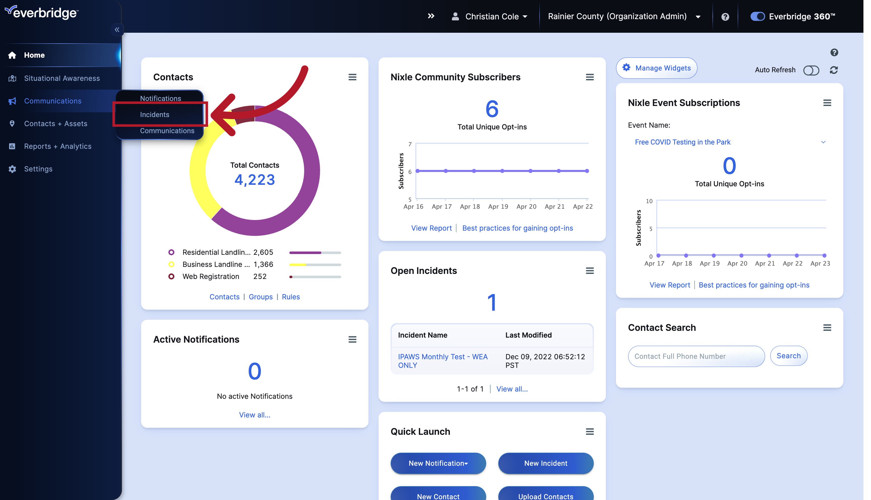Screen dimensions: 871x500
Task: Click the yellow Business Landline legend swatch
Action: (x=172, y=264)
